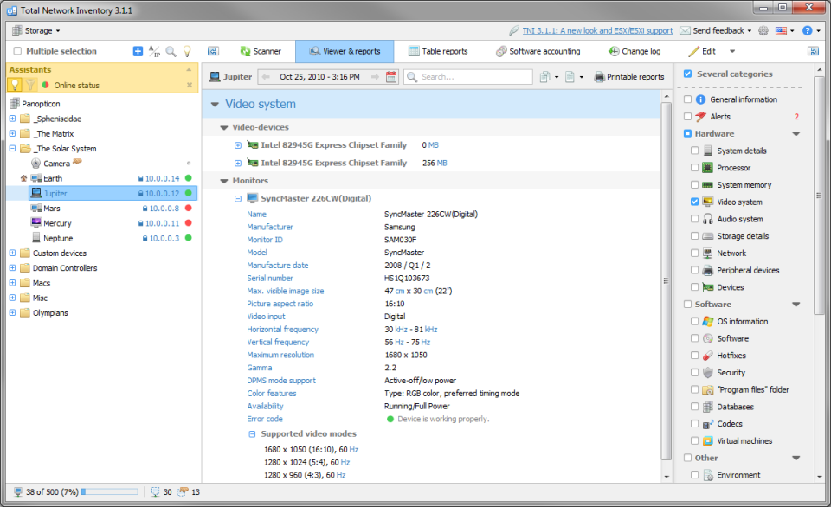Toggle the right sidebar panel icon
Viewport: 831px width, 507px height.
click(x=813, y=51)
